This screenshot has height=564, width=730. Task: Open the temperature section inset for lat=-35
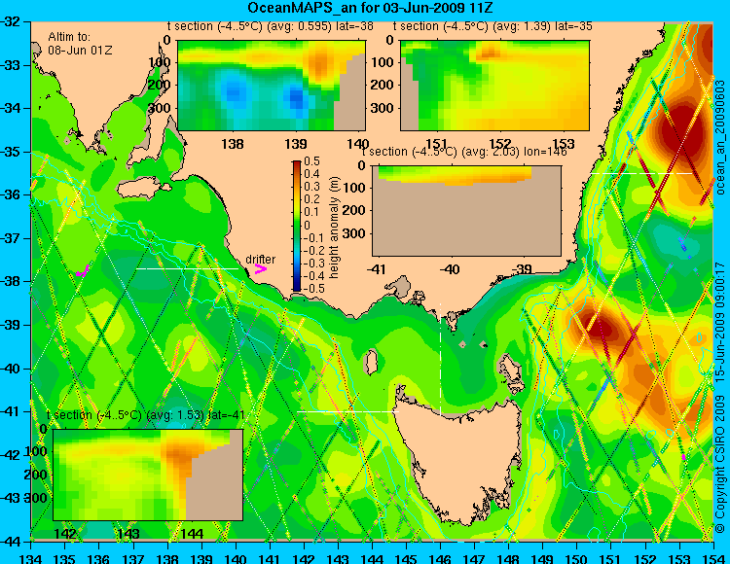point(494,86)
